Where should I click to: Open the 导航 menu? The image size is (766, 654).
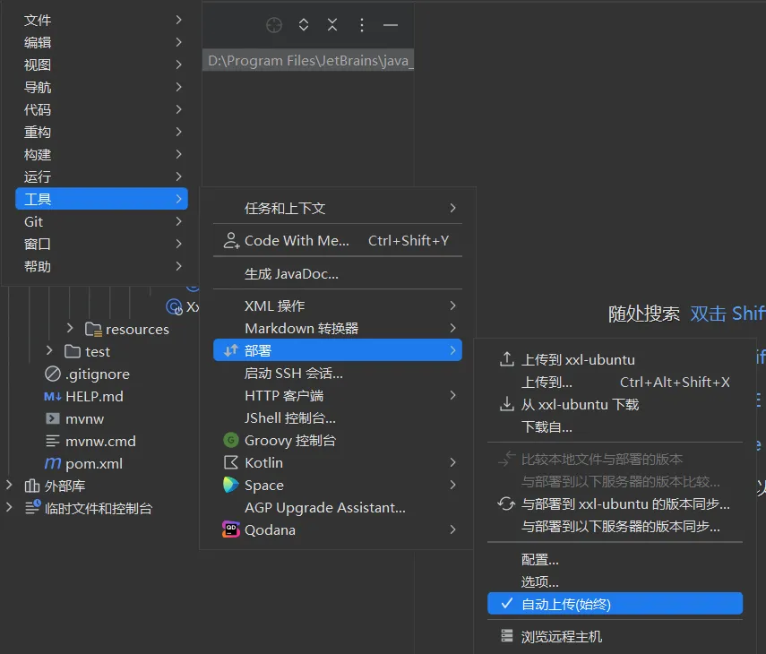click(x=101, y=87)
